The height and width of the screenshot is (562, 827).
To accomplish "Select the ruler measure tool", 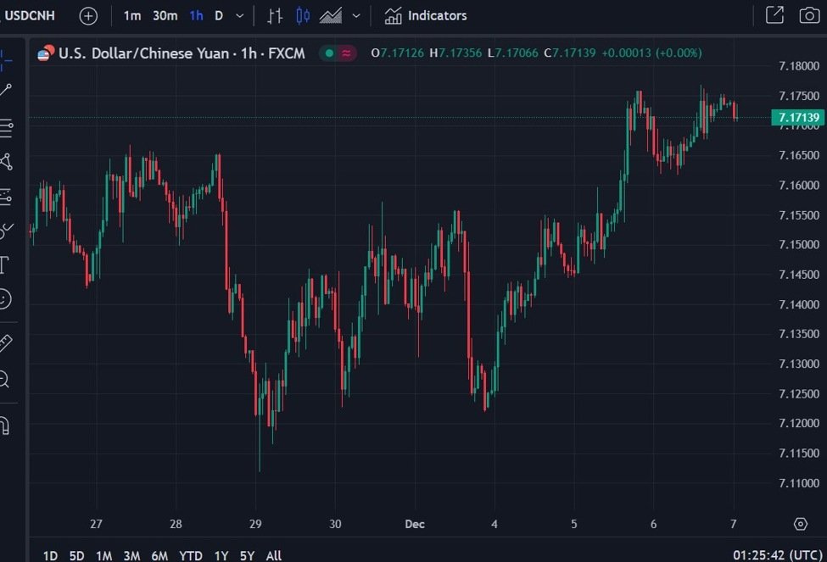I will [5, 343].
